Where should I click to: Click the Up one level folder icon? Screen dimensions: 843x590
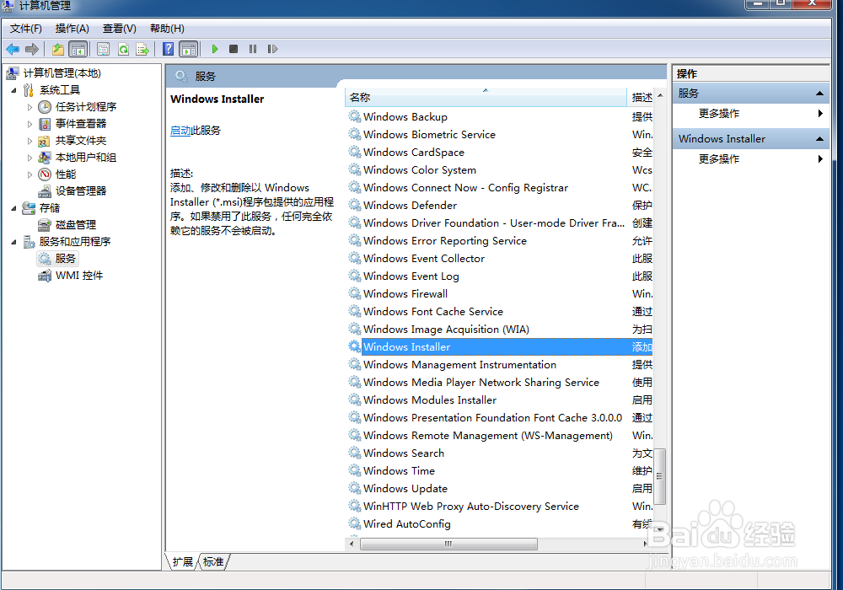(x=58, y=50)
